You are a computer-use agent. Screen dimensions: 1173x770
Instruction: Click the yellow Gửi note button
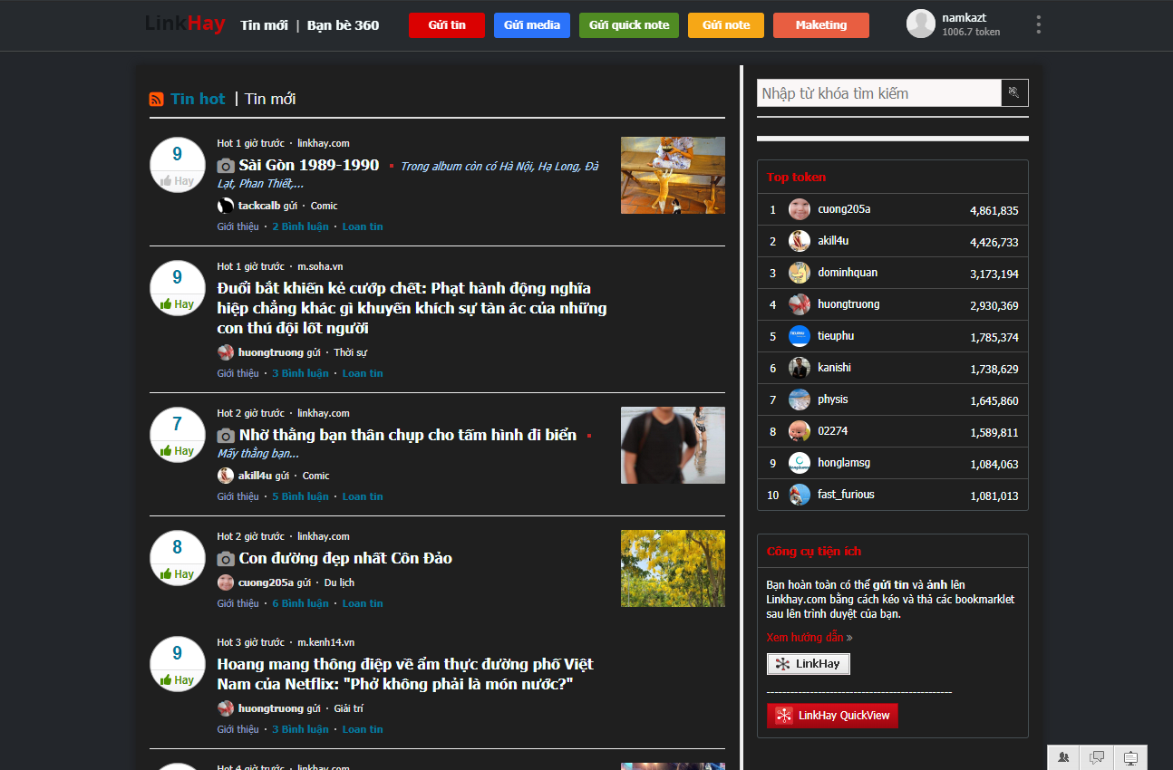tap(726, 25)
